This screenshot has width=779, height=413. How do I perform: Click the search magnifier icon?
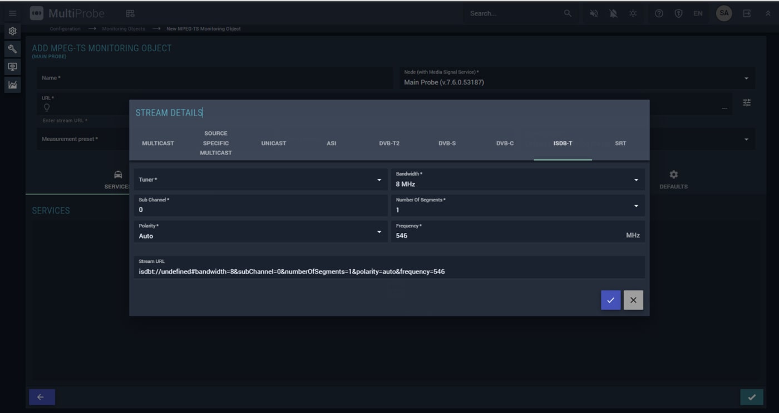568,13
